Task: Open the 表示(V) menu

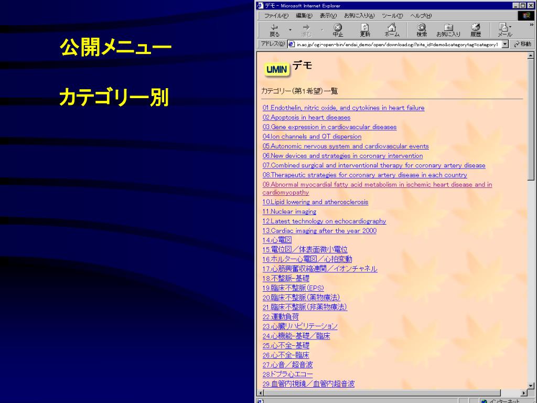Action: [328, 16]
